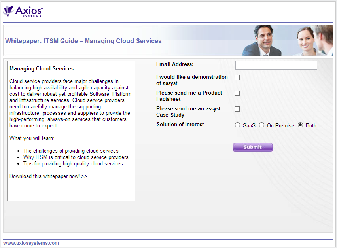Click 'Why ITSM is critical' bullet text
Image resolution: width=337 pixels, height=248 pixels.
pos(76,157)
